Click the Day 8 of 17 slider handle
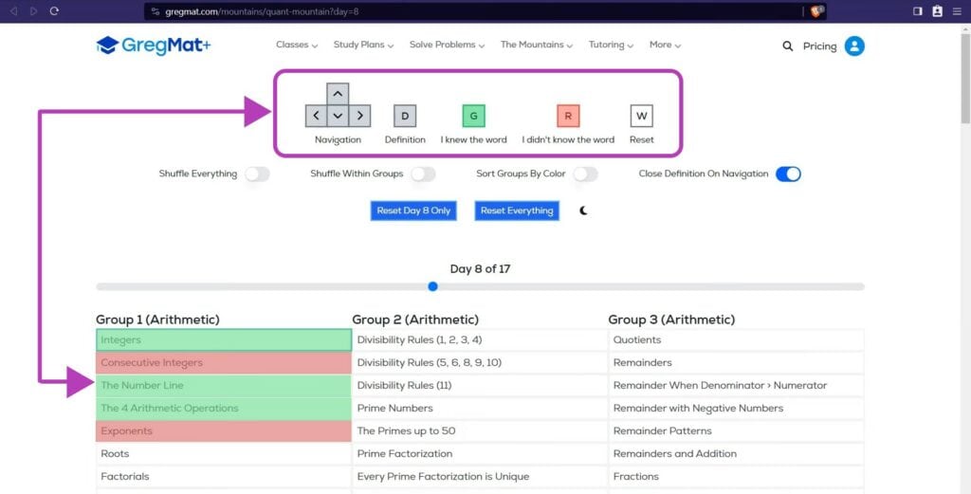The height and width of the screenshot is (494, 971). pyautogui.click(x=433, y=286)
